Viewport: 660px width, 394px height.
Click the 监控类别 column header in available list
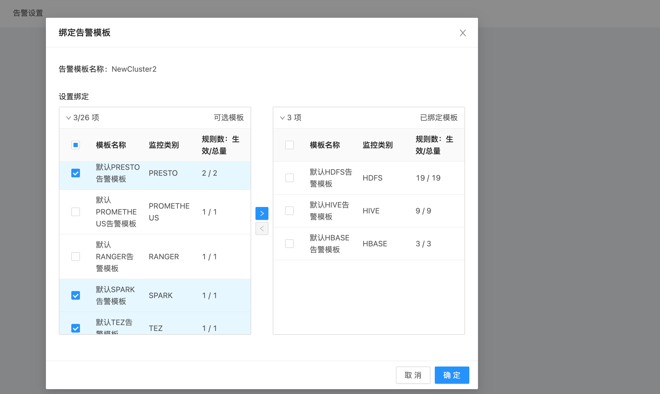coord(164,145)
